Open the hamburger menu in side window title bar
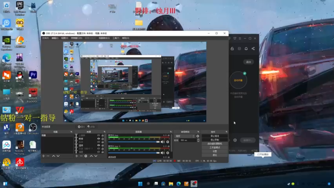 point(240,38)
